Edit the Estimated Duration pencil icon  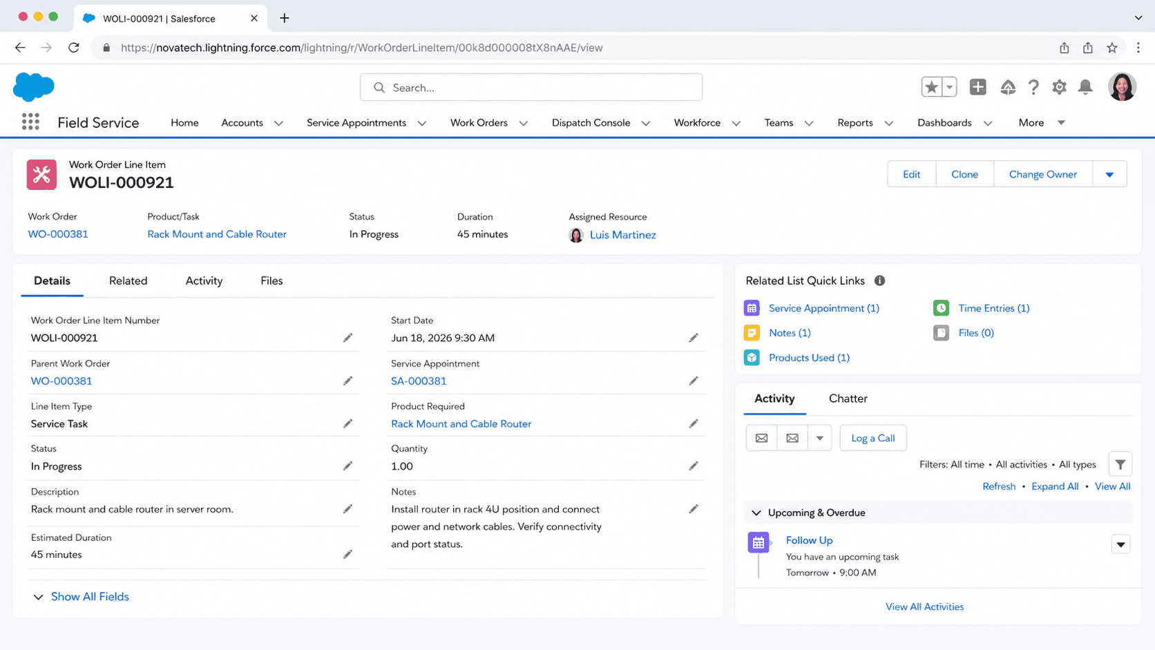click(x=347, y=554)
